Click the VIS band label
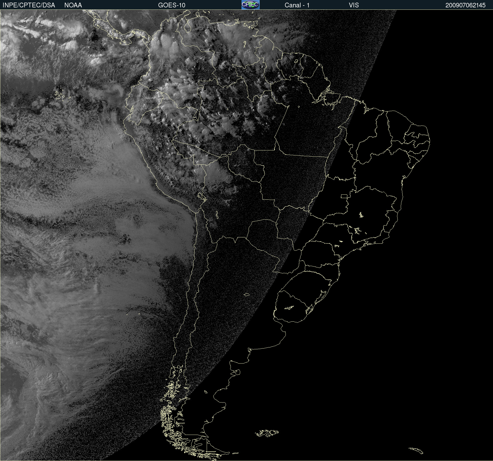Viewport: 493px width, 461px height. pyautogui.click(x=354, y=5)
